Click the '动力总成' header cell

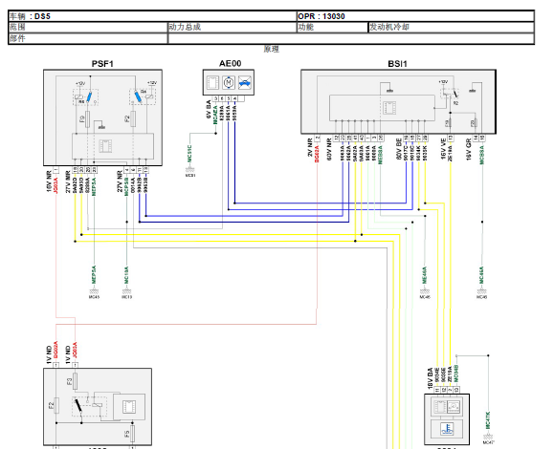[233, 27]
